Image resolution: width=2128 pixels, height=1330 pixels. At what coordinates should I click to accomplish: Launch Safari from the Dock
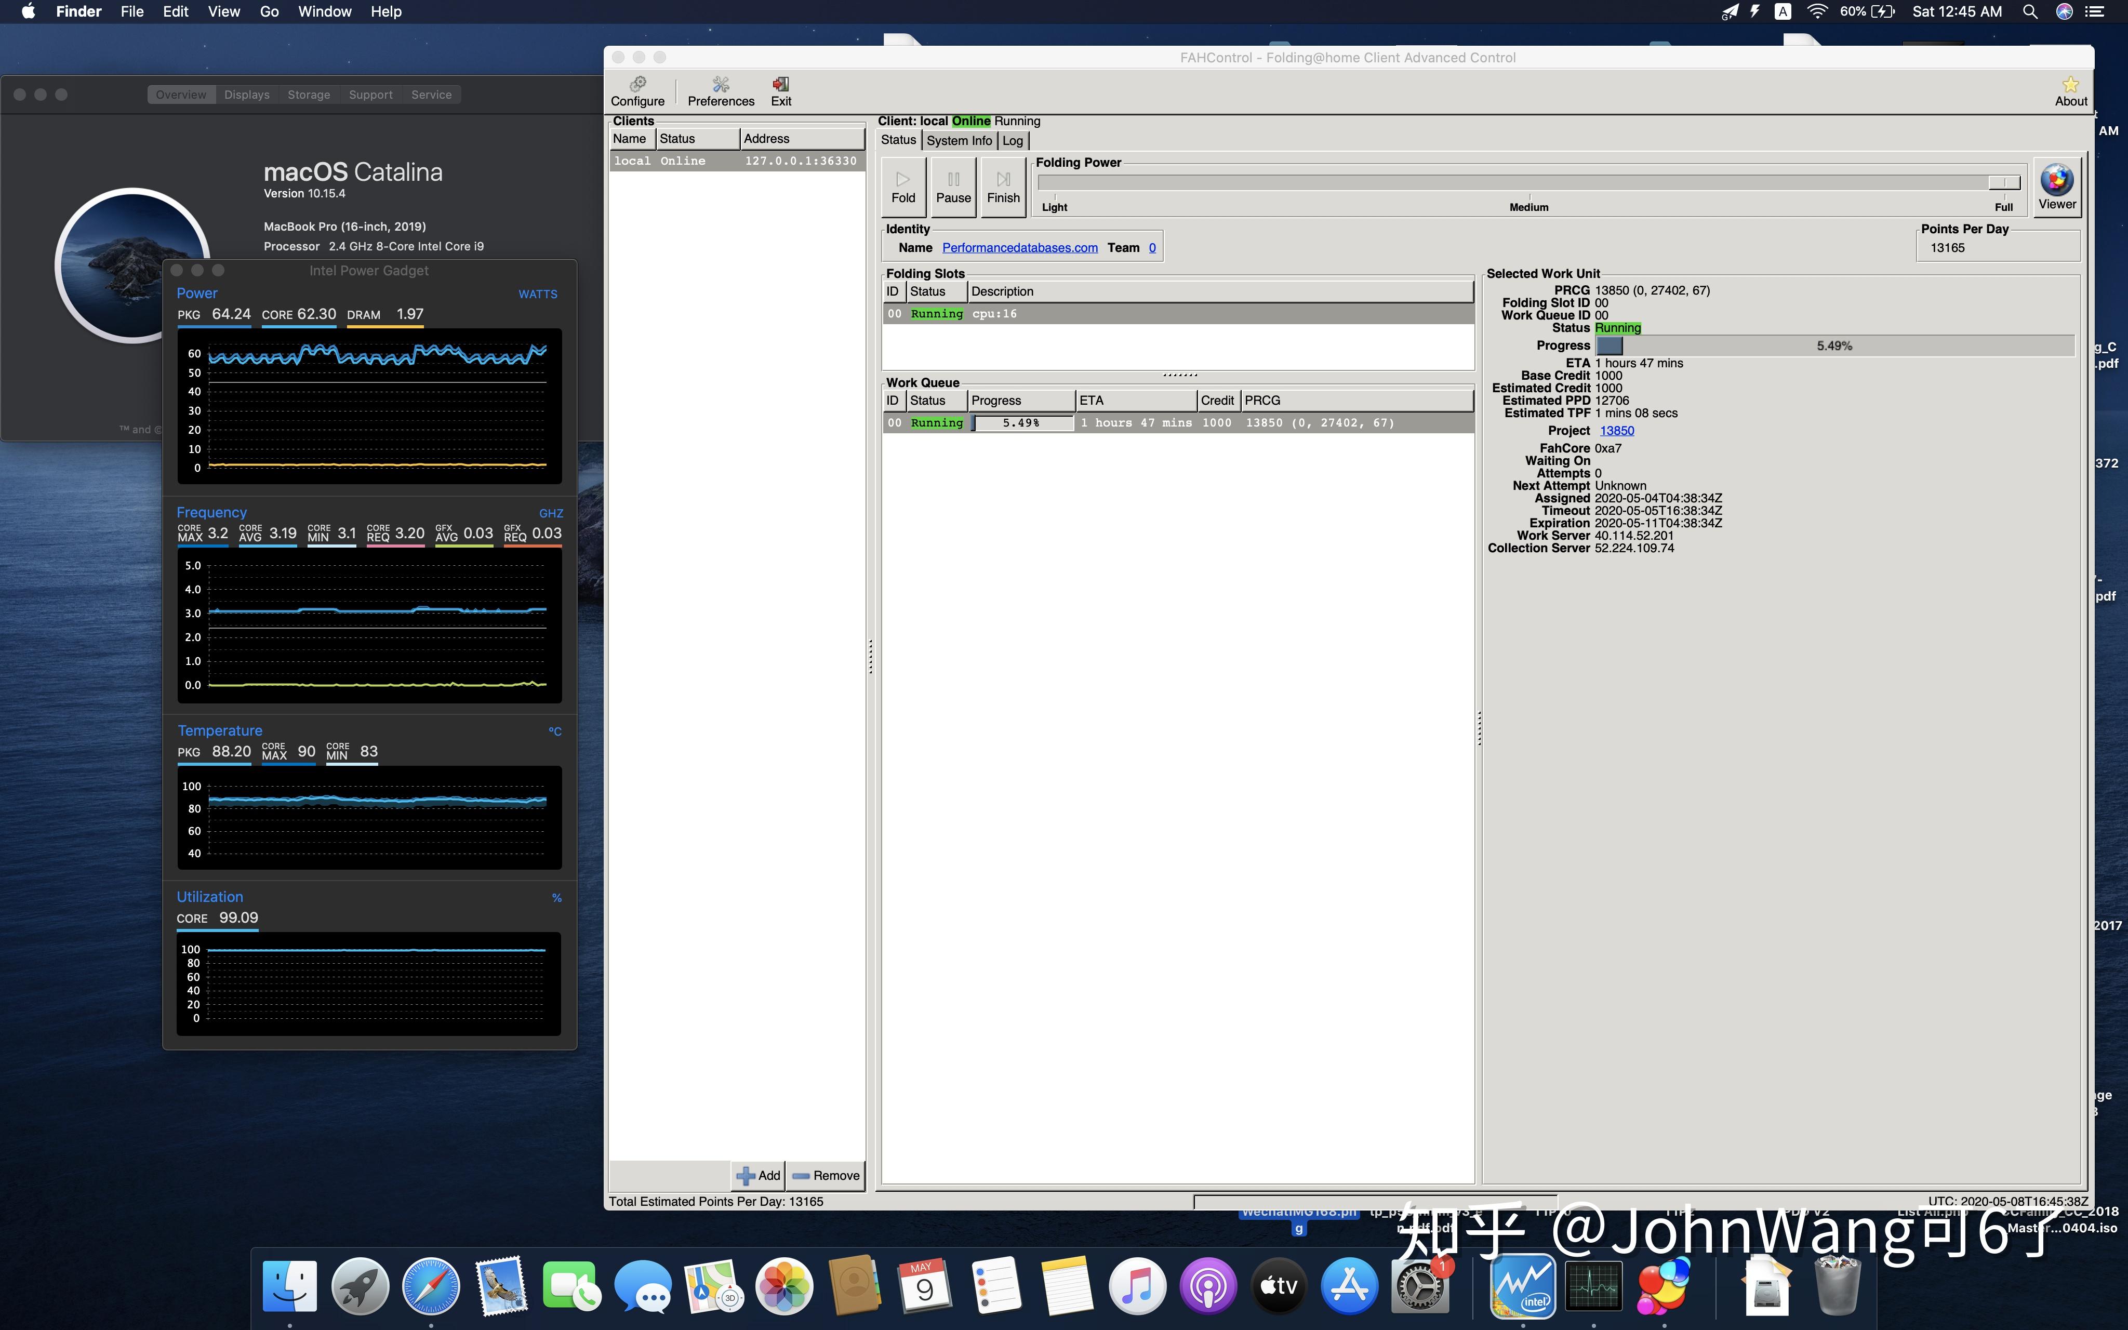coord(431,1286)
